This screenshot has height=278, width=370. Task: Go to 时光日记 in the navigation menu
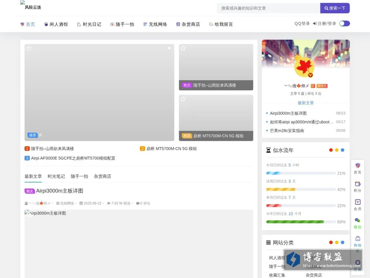[89, 24]
